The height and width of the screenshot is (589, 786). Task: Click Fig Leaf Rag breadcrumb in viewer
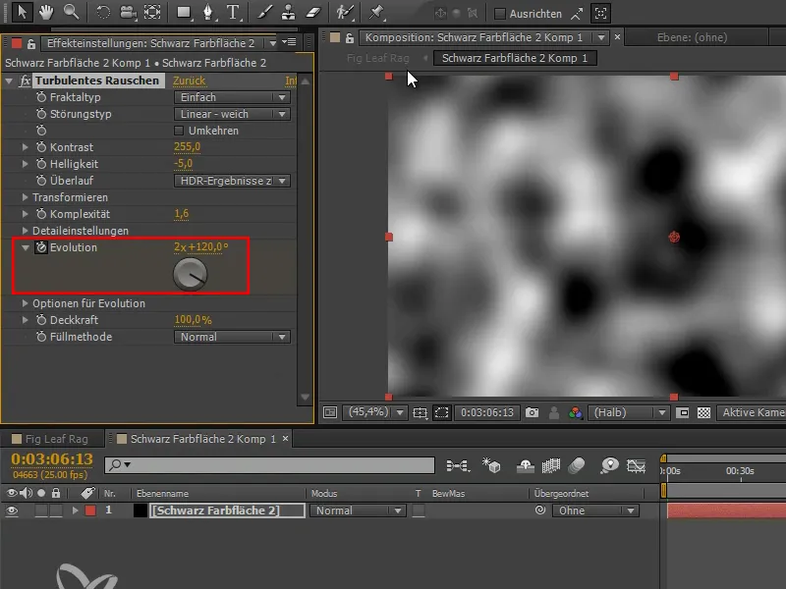click(378, 58)
